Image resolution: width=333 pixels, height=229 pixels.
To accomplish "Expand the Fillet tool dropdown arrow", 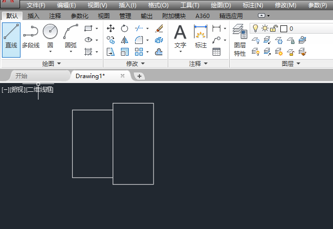I will click(147, 40).
